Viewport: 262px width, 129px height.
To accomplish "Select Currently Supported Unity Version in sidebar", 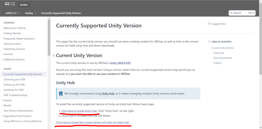I will 24,74.
